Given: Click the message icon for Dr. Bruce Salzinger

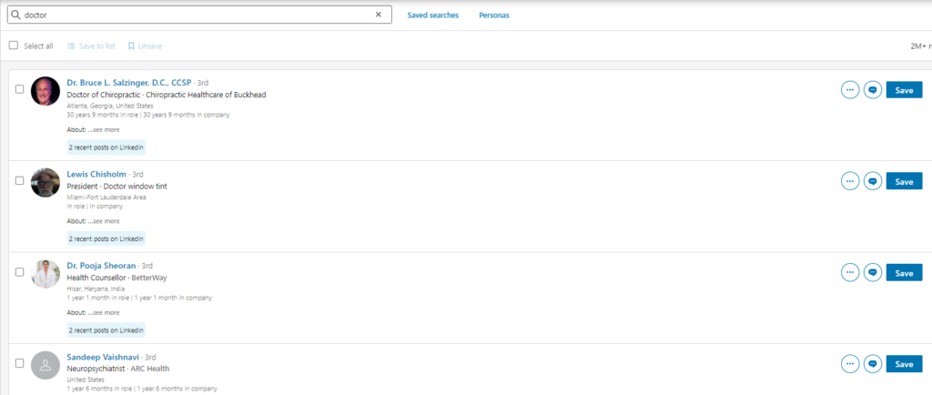Looking at the screenshot, I should (872, 90).
